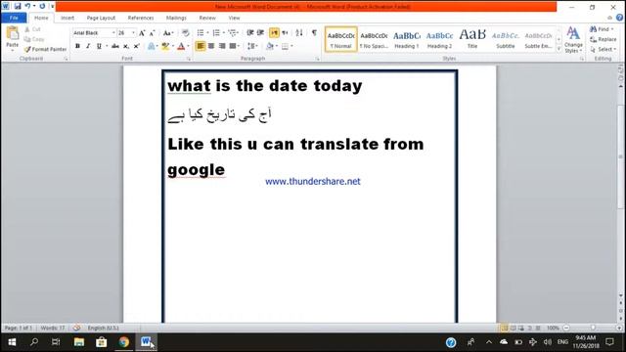
Task: Open Task View on the taskbar
Action: (x=56, y=342)
